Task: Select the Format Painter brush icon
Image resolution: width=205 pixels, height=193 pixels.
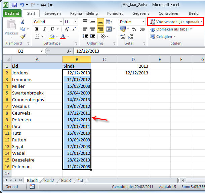Action: click(23, 37)
